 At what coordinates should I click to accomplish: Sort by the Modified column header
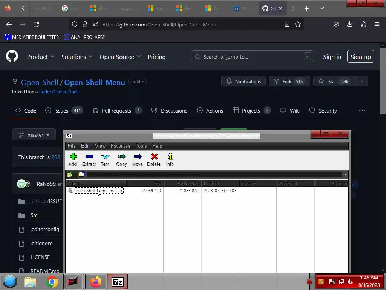pyautogui.click(x=220, y=184)
